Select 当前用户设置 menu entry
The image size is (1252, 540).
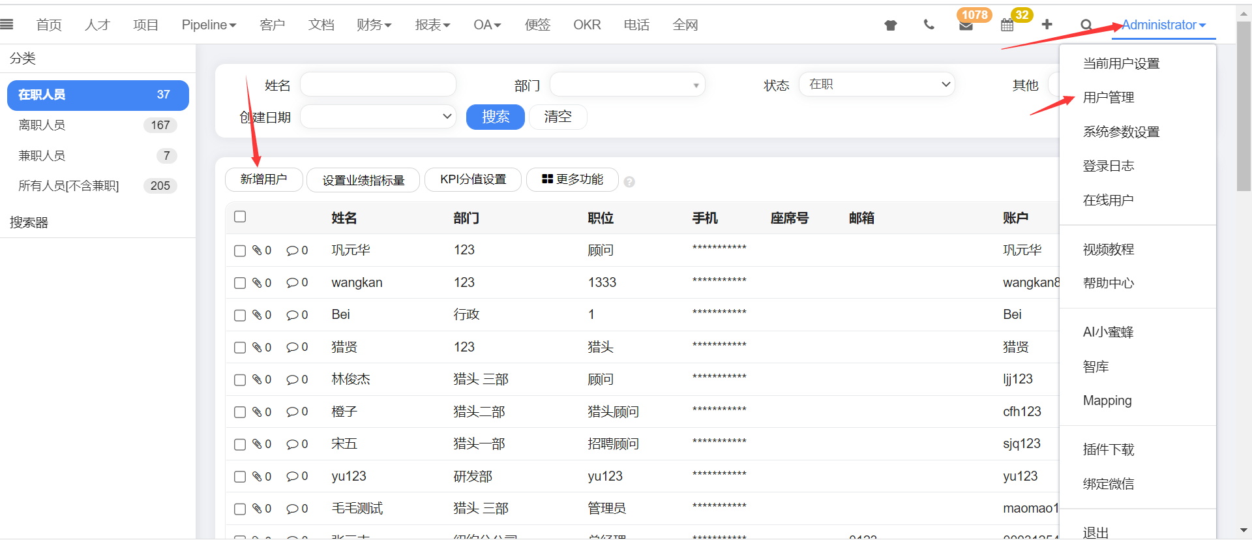1121,64
